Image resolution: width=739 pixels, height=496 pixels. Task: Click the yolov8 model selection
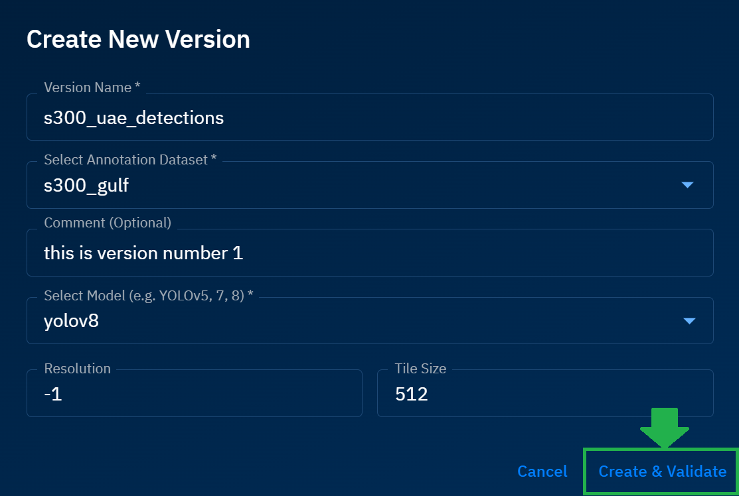[x=72, y=322]
